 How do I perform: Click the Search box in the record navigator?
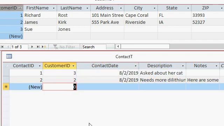click(94, 47)
